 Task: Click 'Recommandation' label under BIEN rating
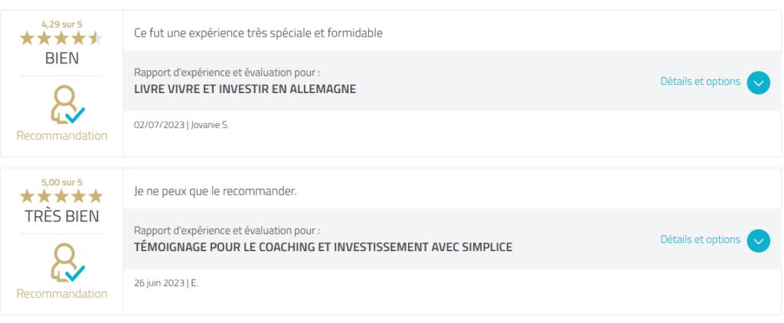[x=62, y=136]
